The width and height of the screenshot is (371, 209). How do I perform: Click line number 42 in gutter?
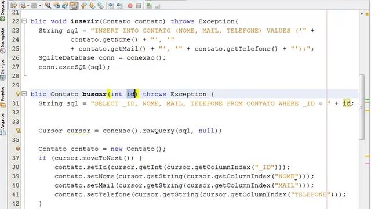coord(16,204)
